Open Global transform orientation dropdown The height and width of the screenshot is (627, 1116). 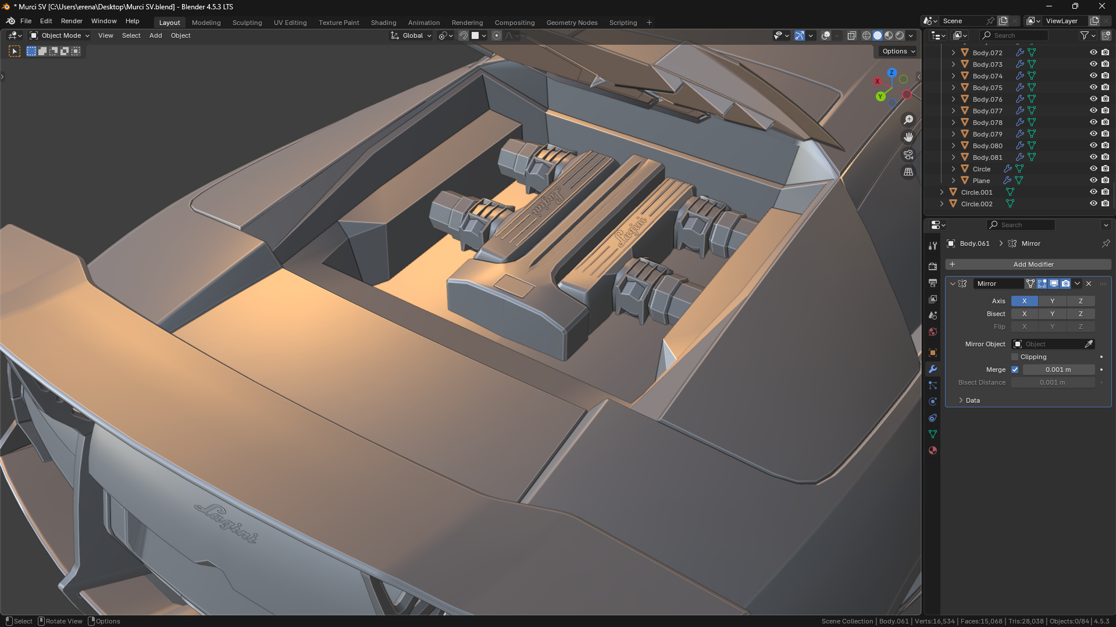[411, 35]
